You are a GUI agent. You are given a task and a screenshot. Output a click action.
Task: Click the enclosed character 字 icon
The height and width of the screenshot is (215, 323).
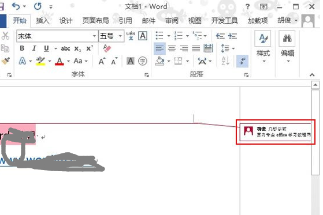point(143,61)
